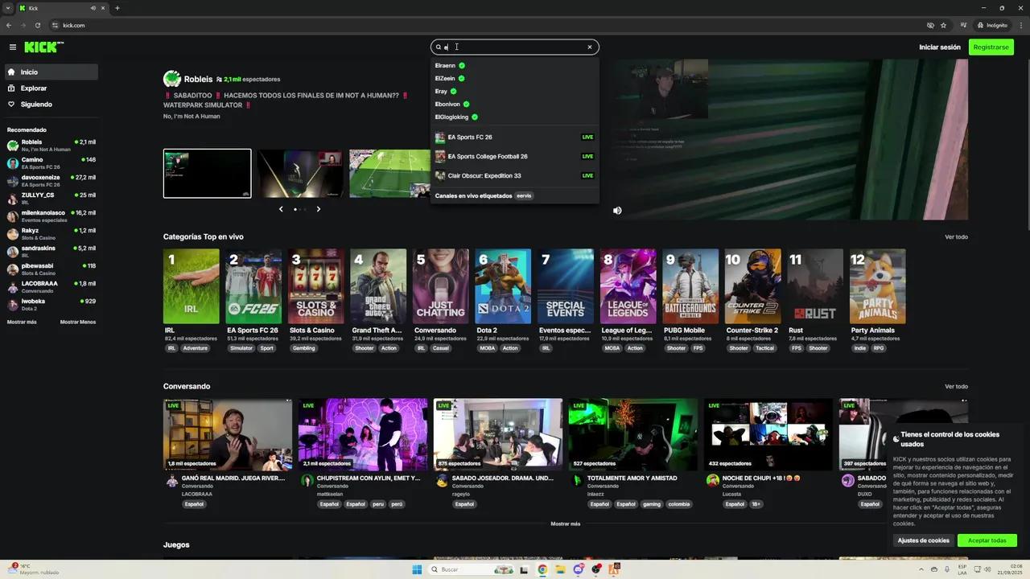Viewport: 1030px width, 579px height.
Task: Open Robleis in recommended list
Action: 51,146
